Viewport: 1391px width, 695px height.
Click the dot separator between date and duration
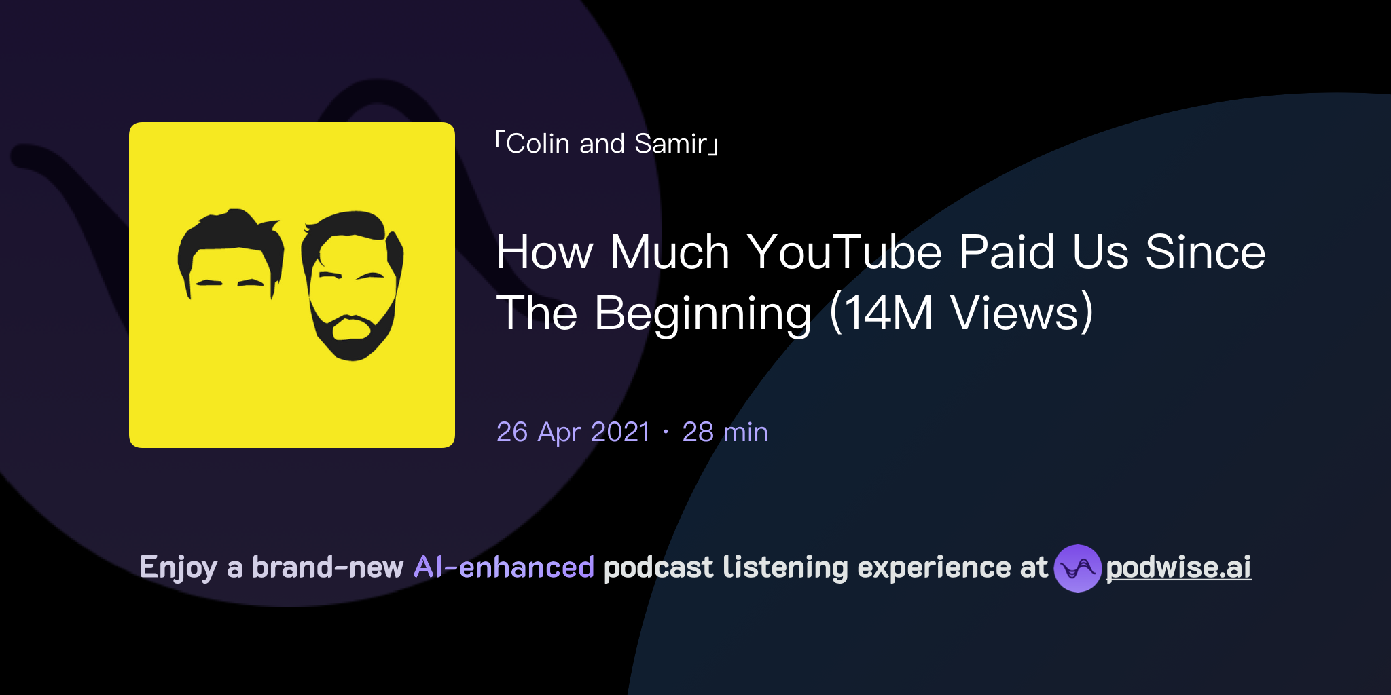(666, 433)
